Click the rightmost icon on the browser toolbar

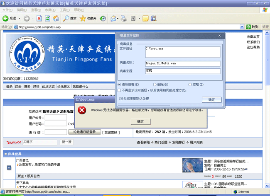[x=153, y=18]
